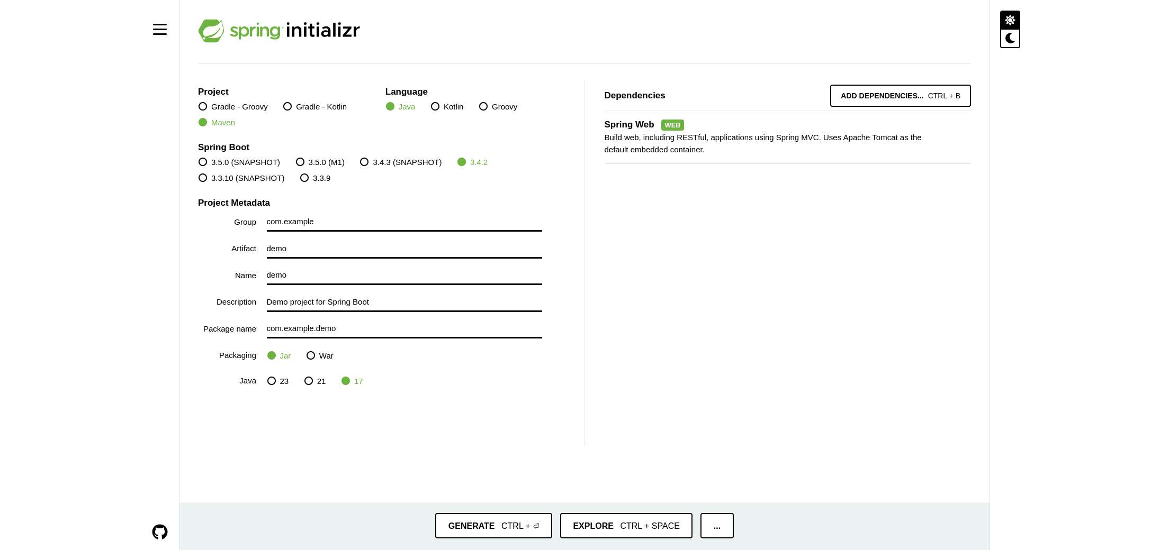Focus the Name input field
Viewport: 1169px width, 550px height.
pos(404,276)
